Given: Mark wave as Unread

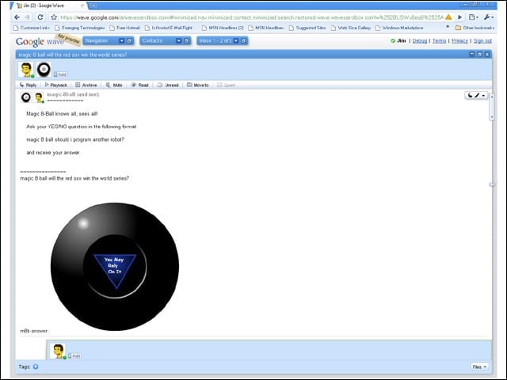Looking at the screenshot, I should (168, 85).
